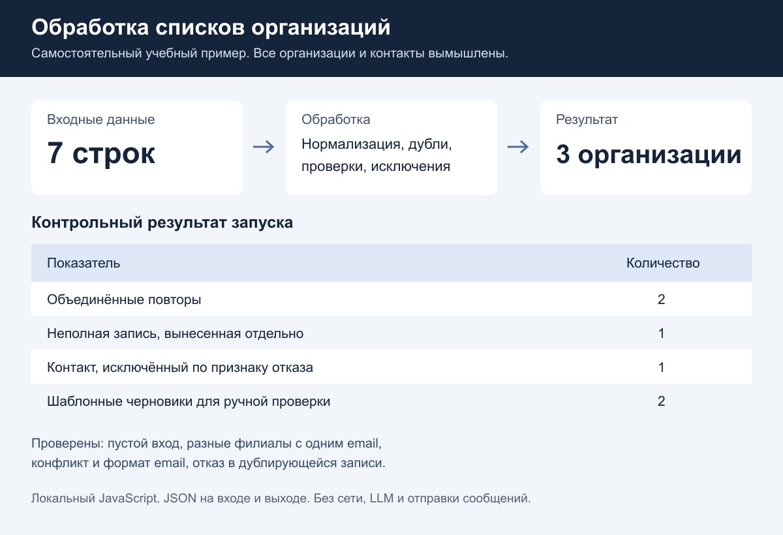Select the line "Нормализация, дубли,"
The height and width of the screenshot is (535, 783).
tap(376, 144)
